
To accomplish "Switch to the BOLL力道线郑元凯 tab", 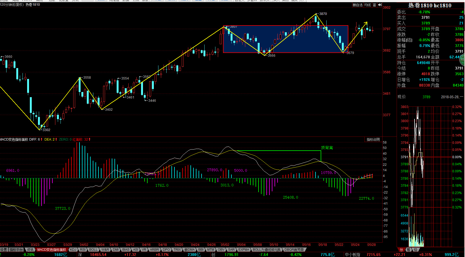I will coord(267,250).
